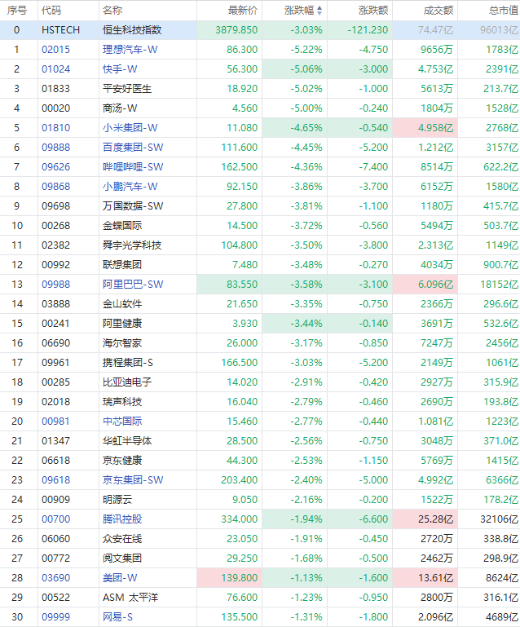Viewport: 520px width, 627px height.
Task: Select the 金山软件 row name
Action: click(122, 304)
